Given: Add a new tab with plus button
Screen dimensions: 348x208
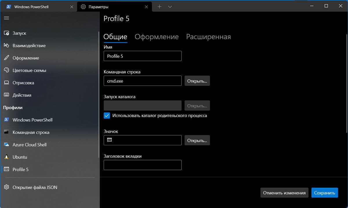Looking at the screenshot, I should coord(159,7).
